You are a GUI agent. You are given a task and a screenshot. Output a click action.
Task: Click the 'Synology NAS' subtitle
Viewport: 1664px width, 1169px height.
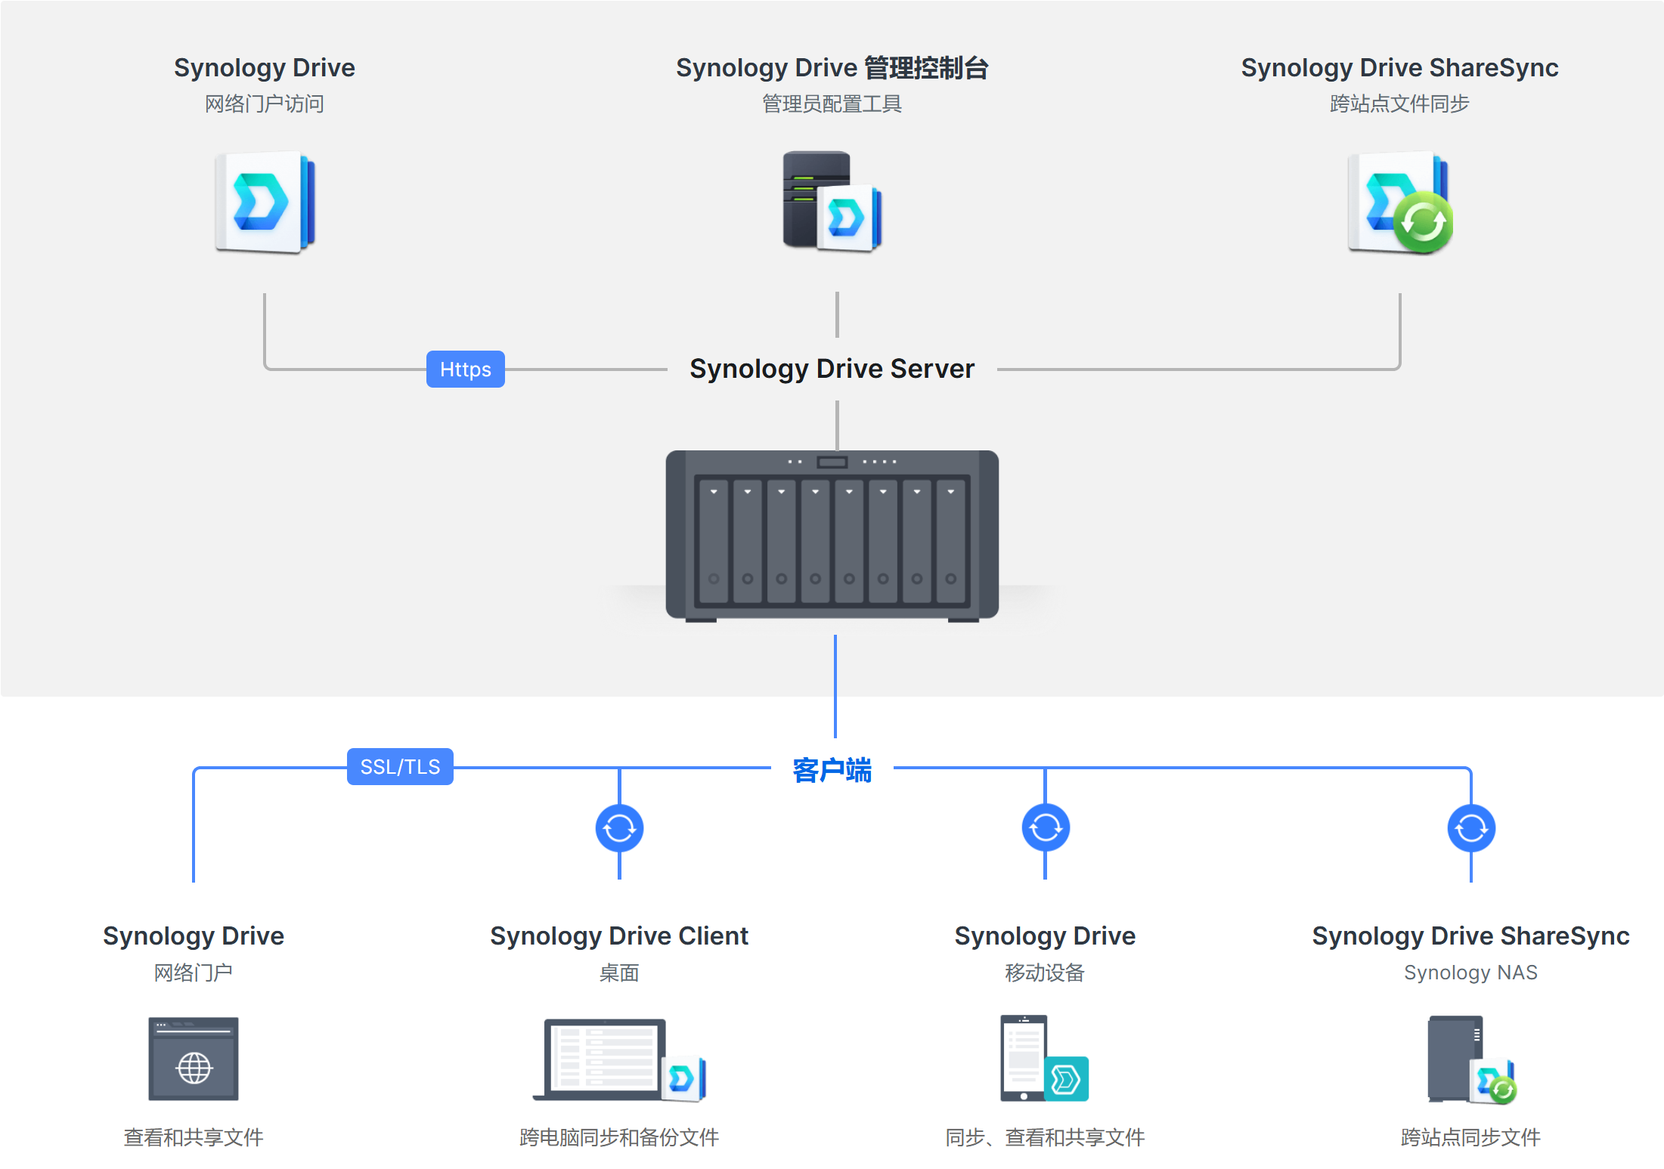pyautogui.click(x=1471, y=973)
